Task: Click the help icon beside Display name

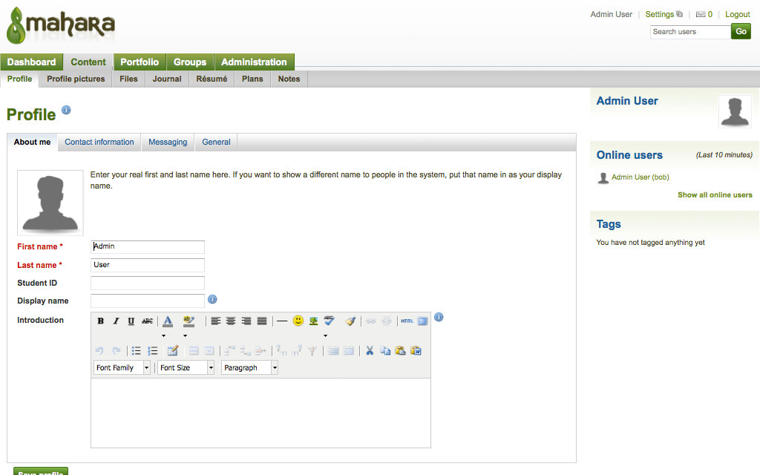Action: 212,300
